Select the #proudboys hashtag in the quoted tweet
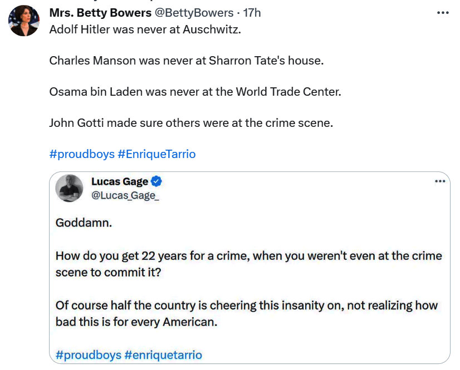The width and height of the screenshot is (460, 370). (x=88, y=354)
